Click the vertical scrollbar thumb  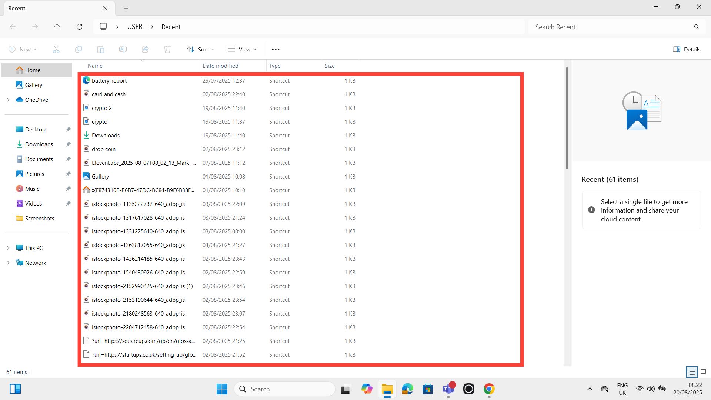pyautogui.click(x=567, y=118)
